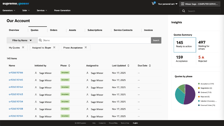The height and width of the screenshot is (126, 224).
Task: Open the Assets tab
Action: coord(72,30)
